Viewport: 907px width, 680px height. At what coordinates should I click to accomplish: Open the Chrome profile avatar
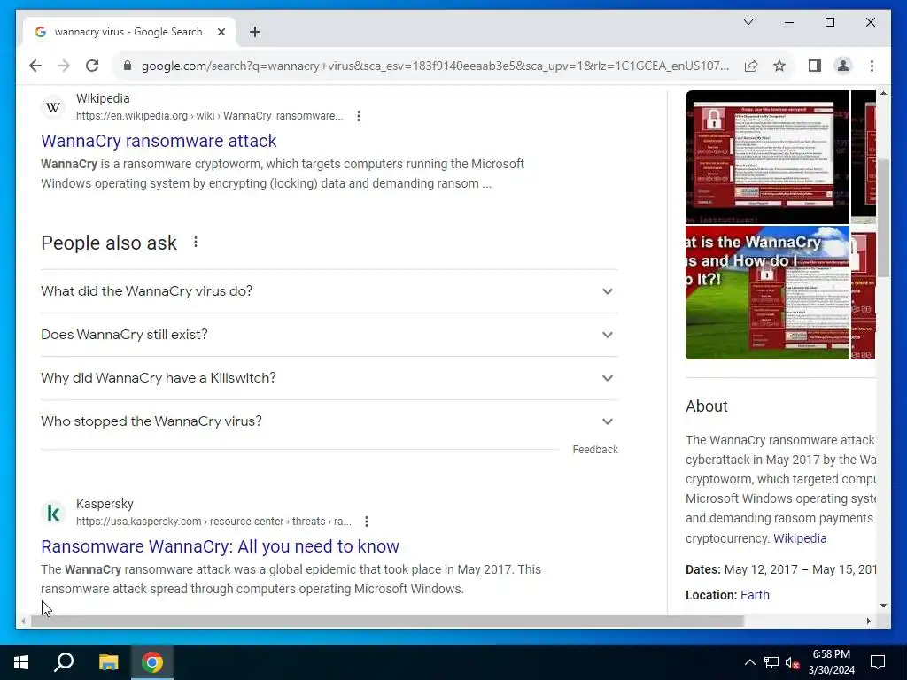tap(843, 66)
